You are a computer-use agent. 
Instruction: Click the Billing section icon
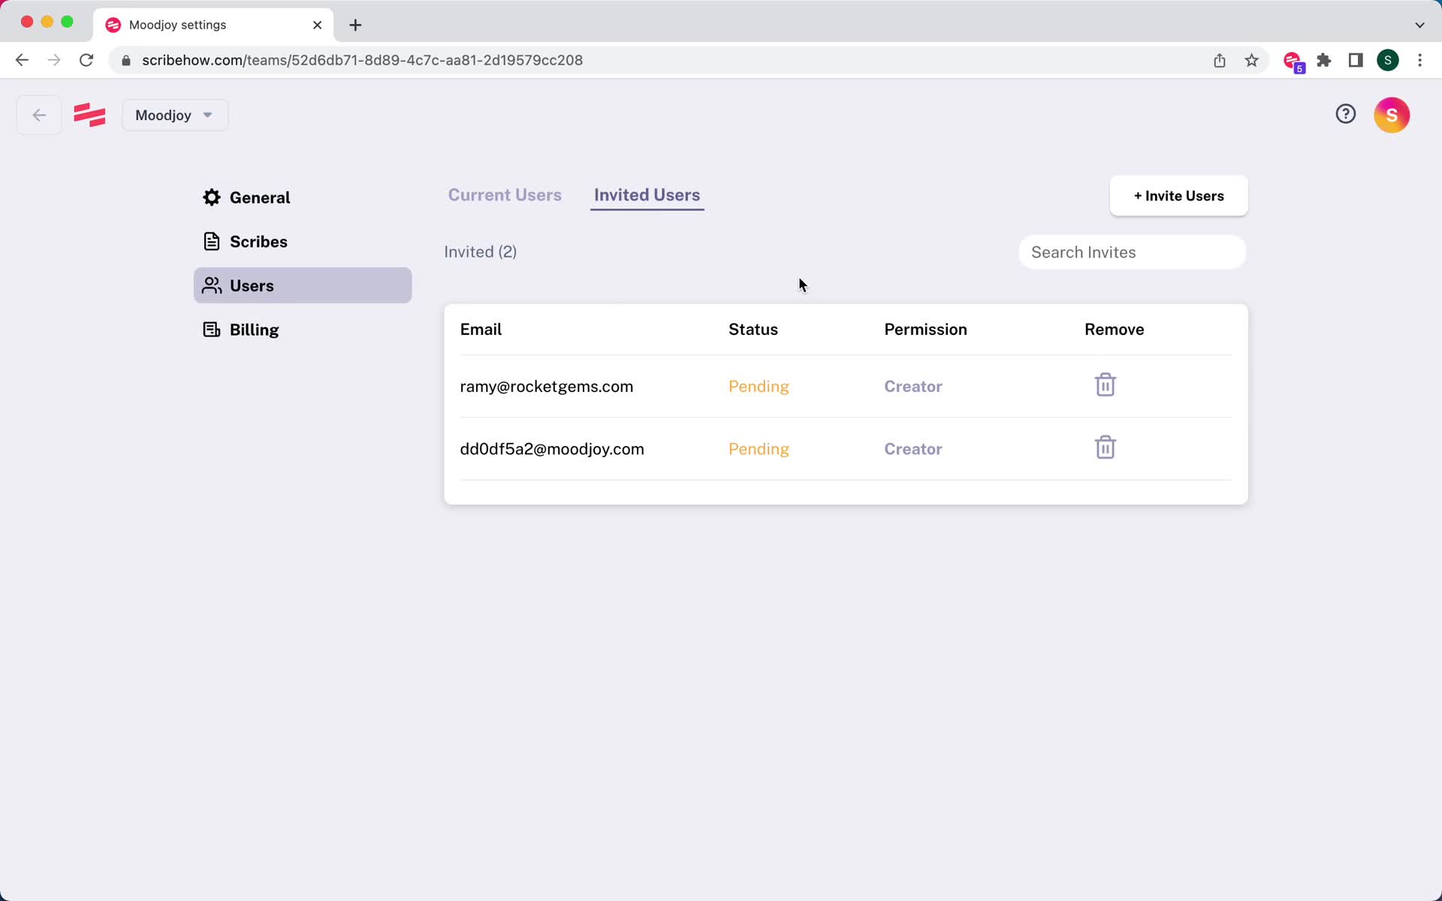212,329
